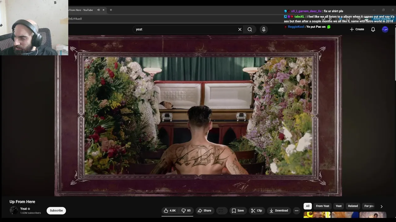The image size is (396, 222).
Task: Select the 'All' filter chip
Action: click(x=308, y=206)
